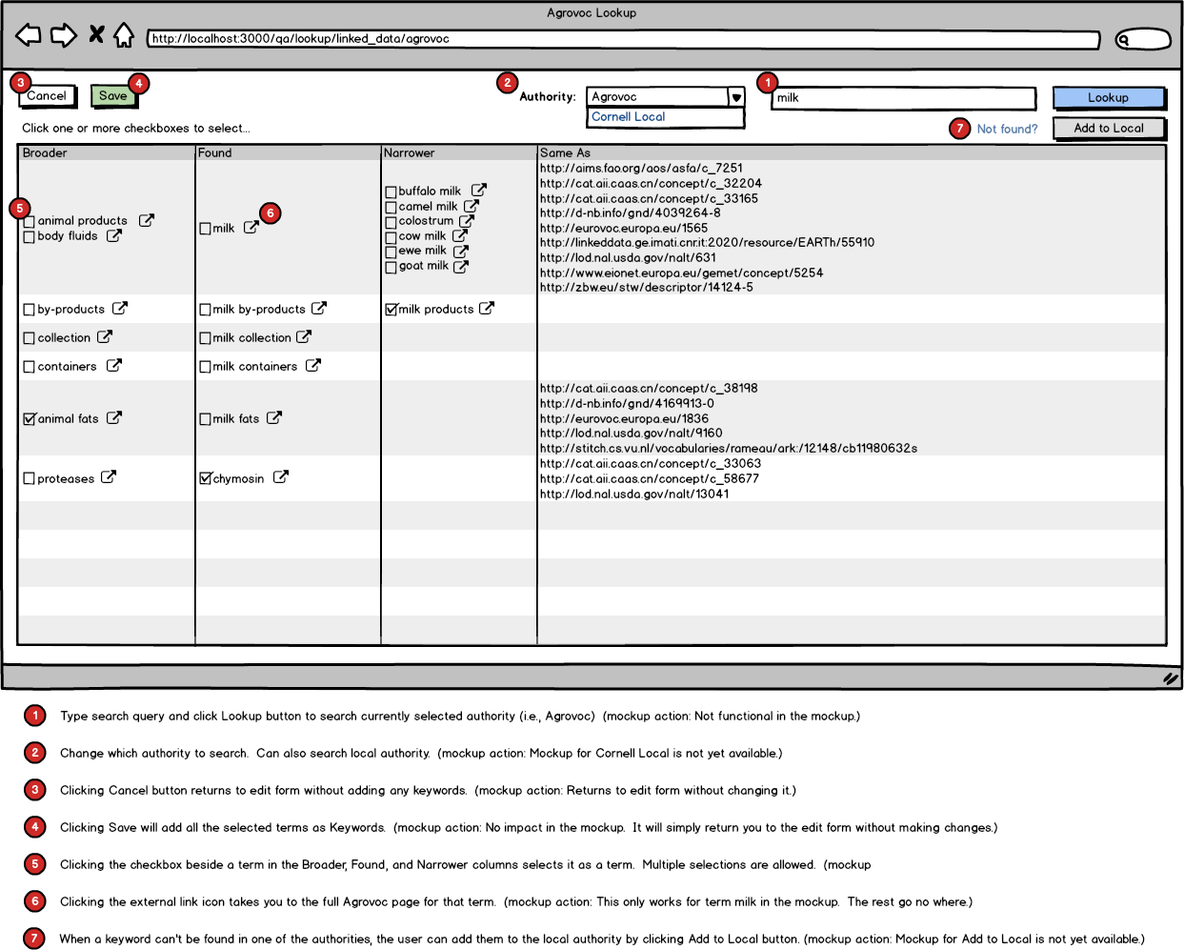
Task: Save the selected keywords
Action: tap(113, 95)
